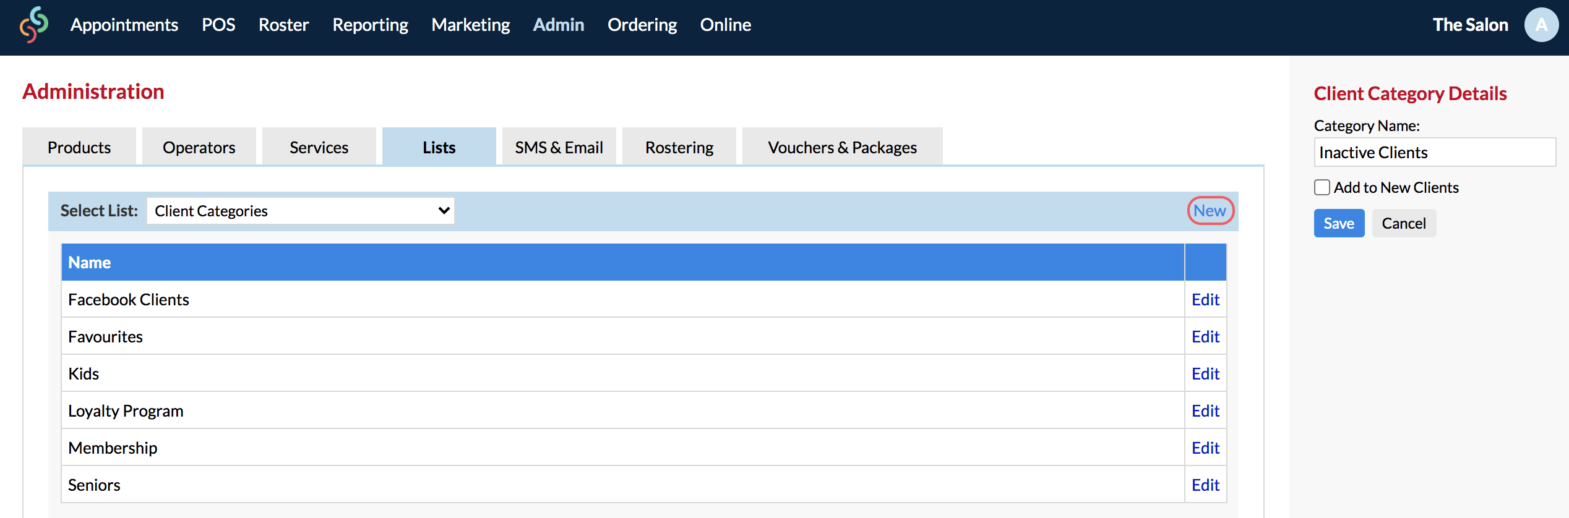Viewport: 1569px width, 518px height.
Task: Select the Lists tab
Action: (x=439, y=146)
